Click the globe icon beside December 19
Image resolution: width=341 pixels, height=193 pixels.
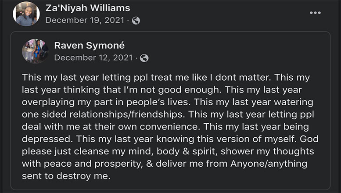[136, 20]
